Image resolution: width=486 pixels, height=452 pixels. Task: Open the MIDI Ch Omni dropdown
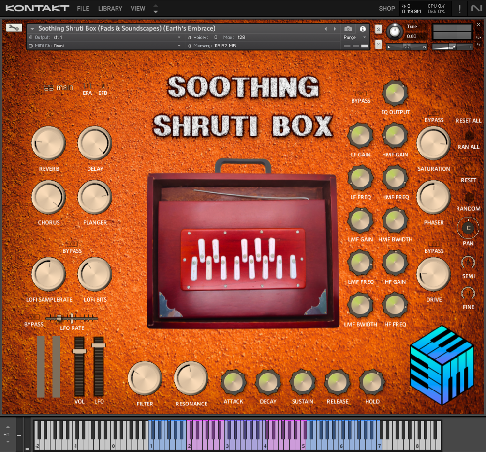pos(105,46)
